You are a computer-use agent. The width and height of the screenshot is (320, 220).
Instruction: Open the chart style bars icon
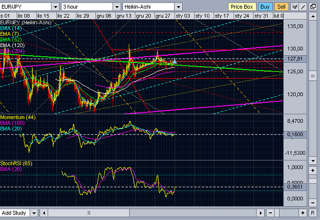click(294, 7)
